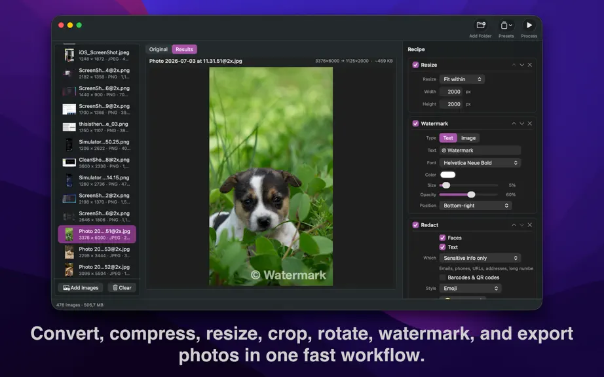Screen dimensions: 604x377
Task: Click the Clear button
Action: pos(122,288)
